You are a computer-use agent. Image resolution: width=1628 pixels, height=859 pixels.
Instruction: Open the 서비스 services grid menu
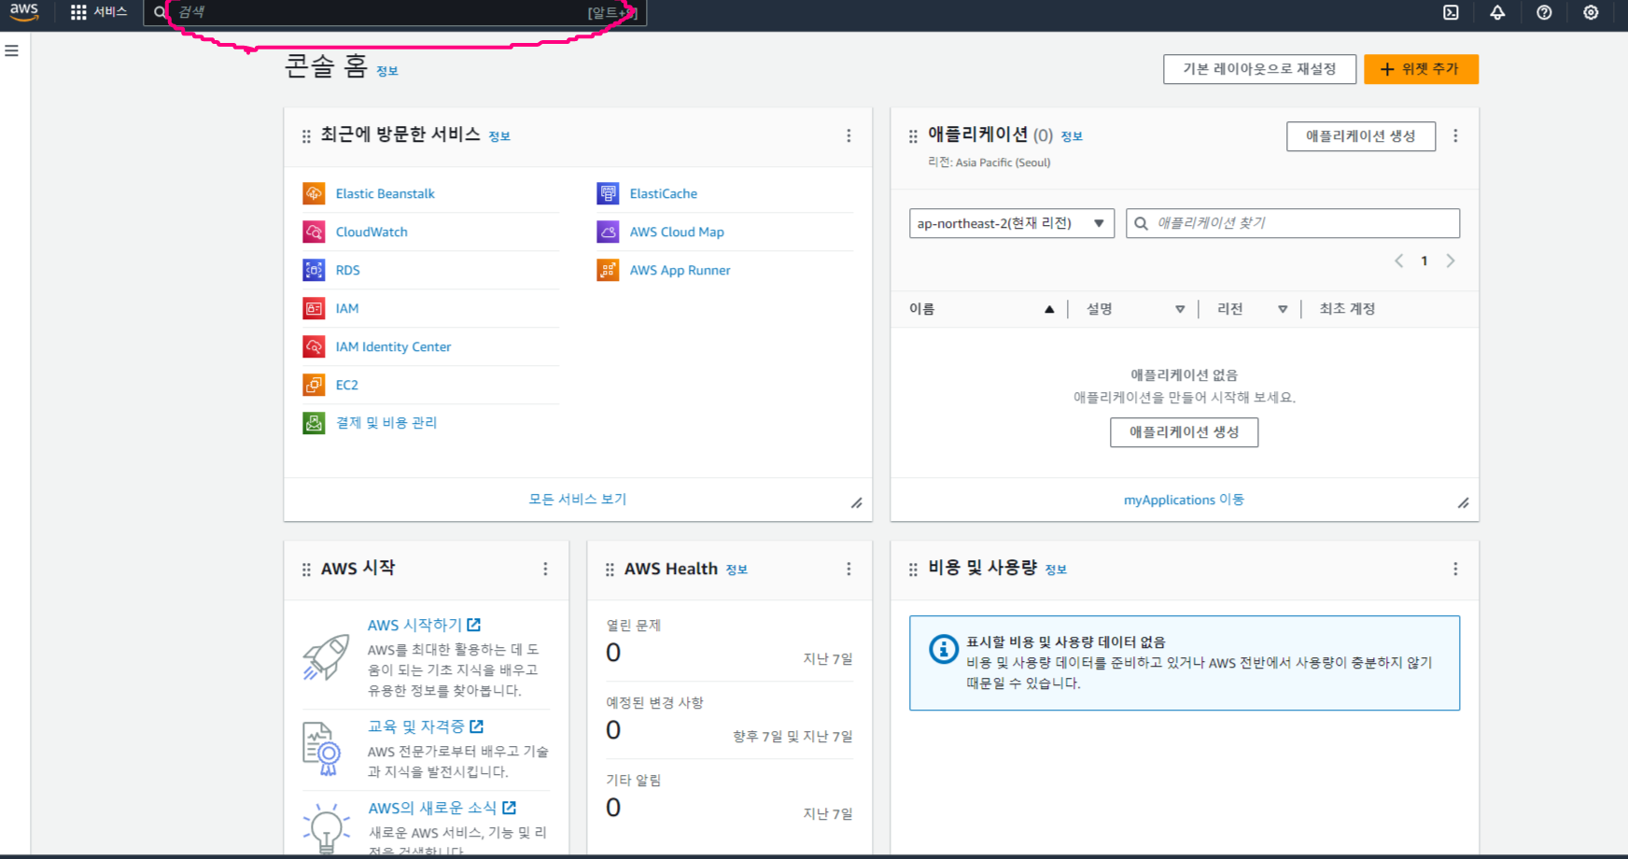pyautogui.click(x=99, y=12)
